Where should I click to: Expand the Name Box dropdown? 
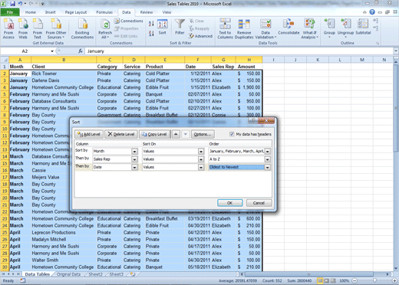pyautogui.click(x=52, y=51)
